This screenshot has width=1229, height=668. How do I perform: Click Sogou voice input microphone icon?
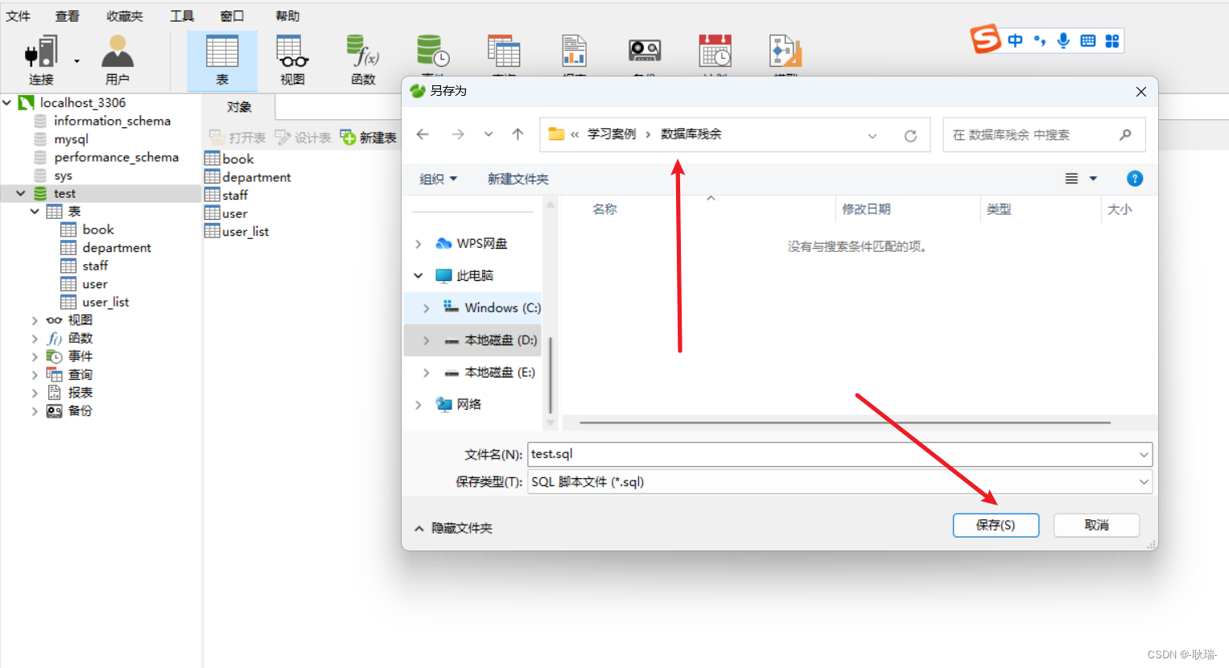[x=1063, y=40]
